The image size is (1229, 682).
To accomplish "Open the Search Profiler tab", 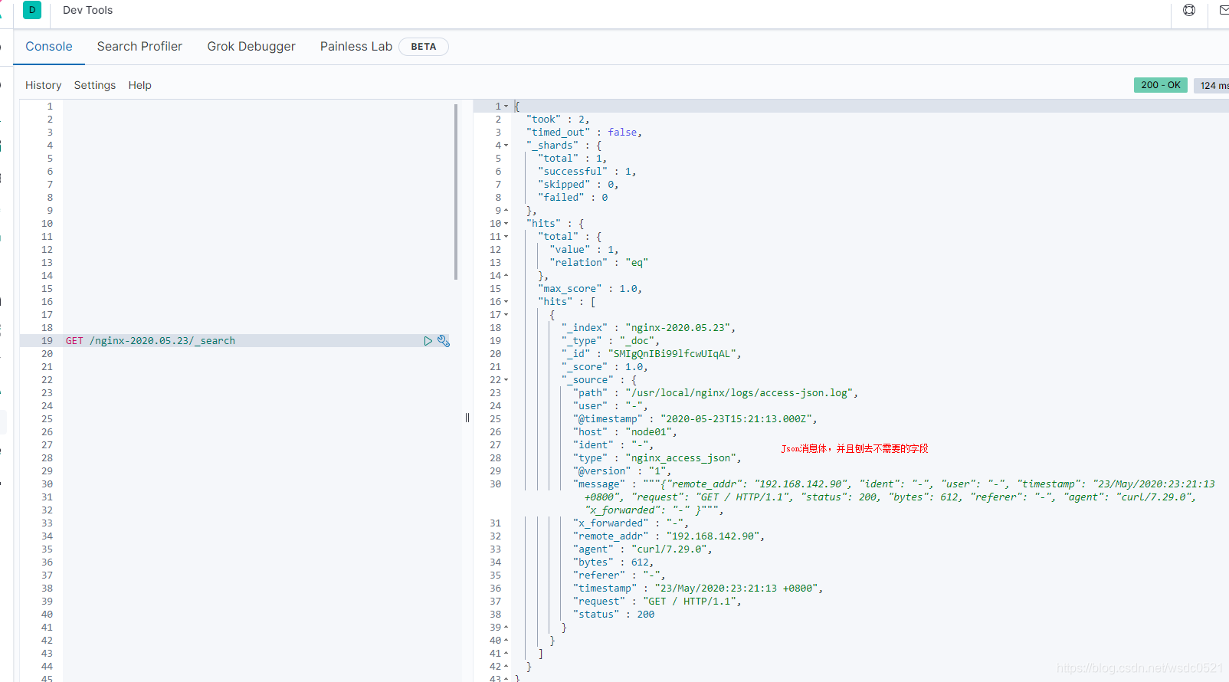I will point(139,47).
